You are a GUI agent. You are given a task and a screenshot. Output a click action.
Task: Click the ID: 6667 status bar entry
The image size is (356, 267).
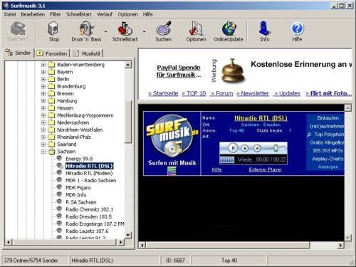point(175,261)
